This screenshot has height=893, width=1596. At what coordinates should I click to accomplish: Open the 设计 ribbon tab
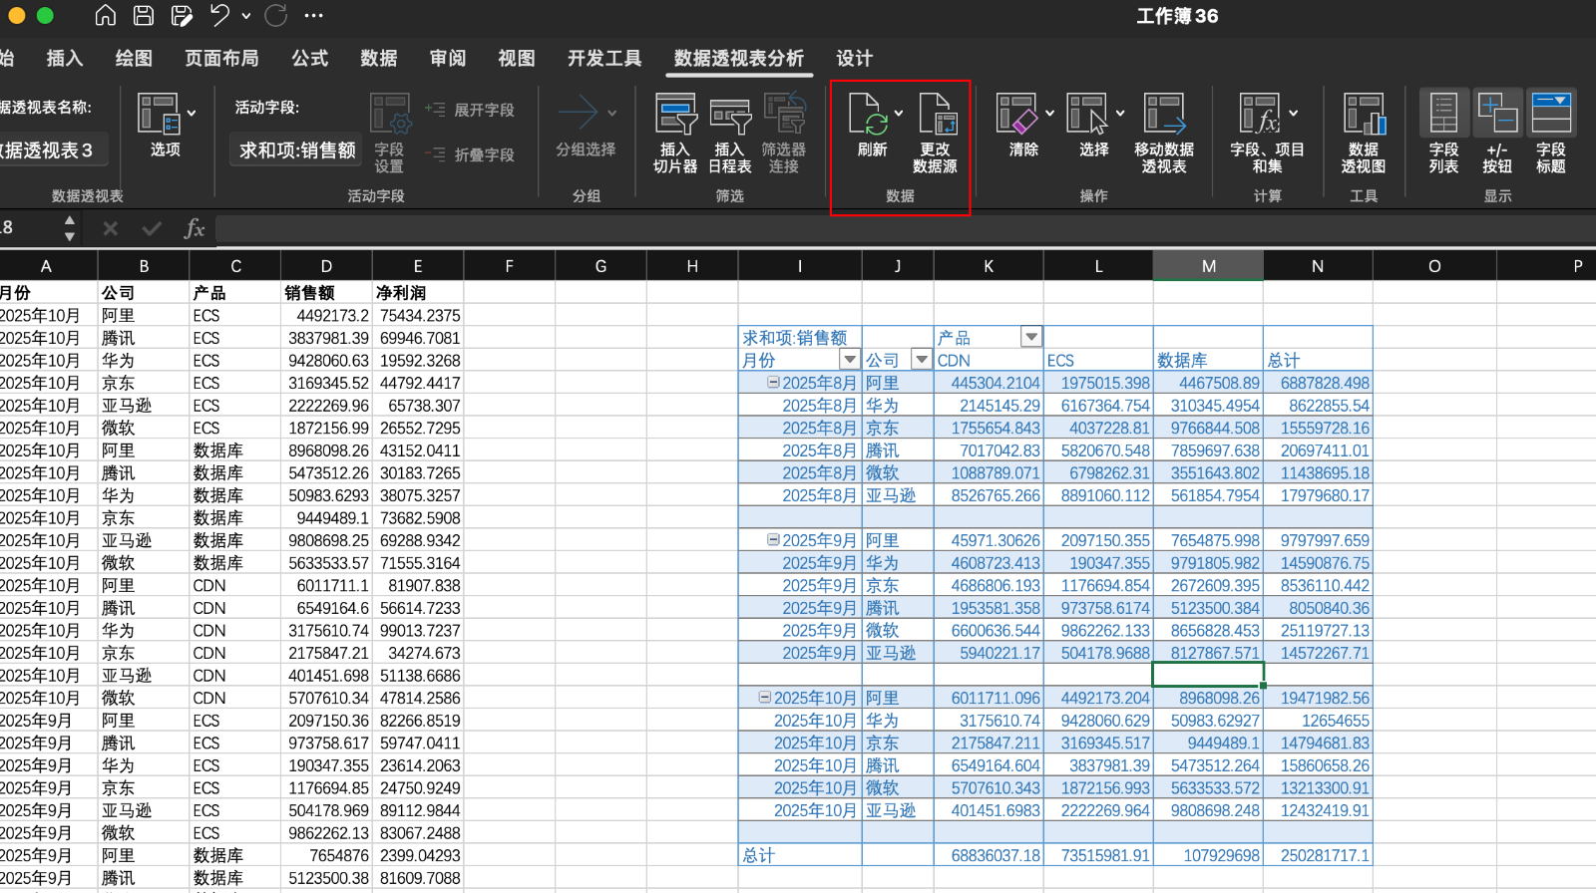[x=854, y=58]
